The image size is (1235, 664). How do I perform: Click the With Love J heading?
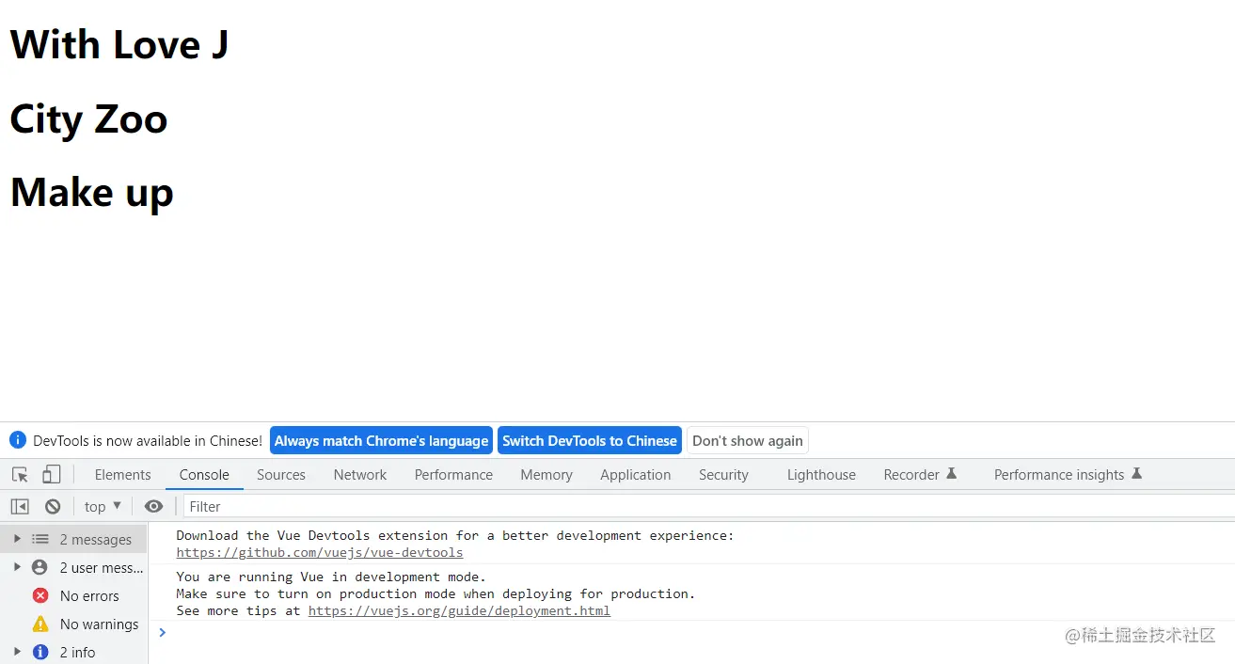[x=119, y=44]
